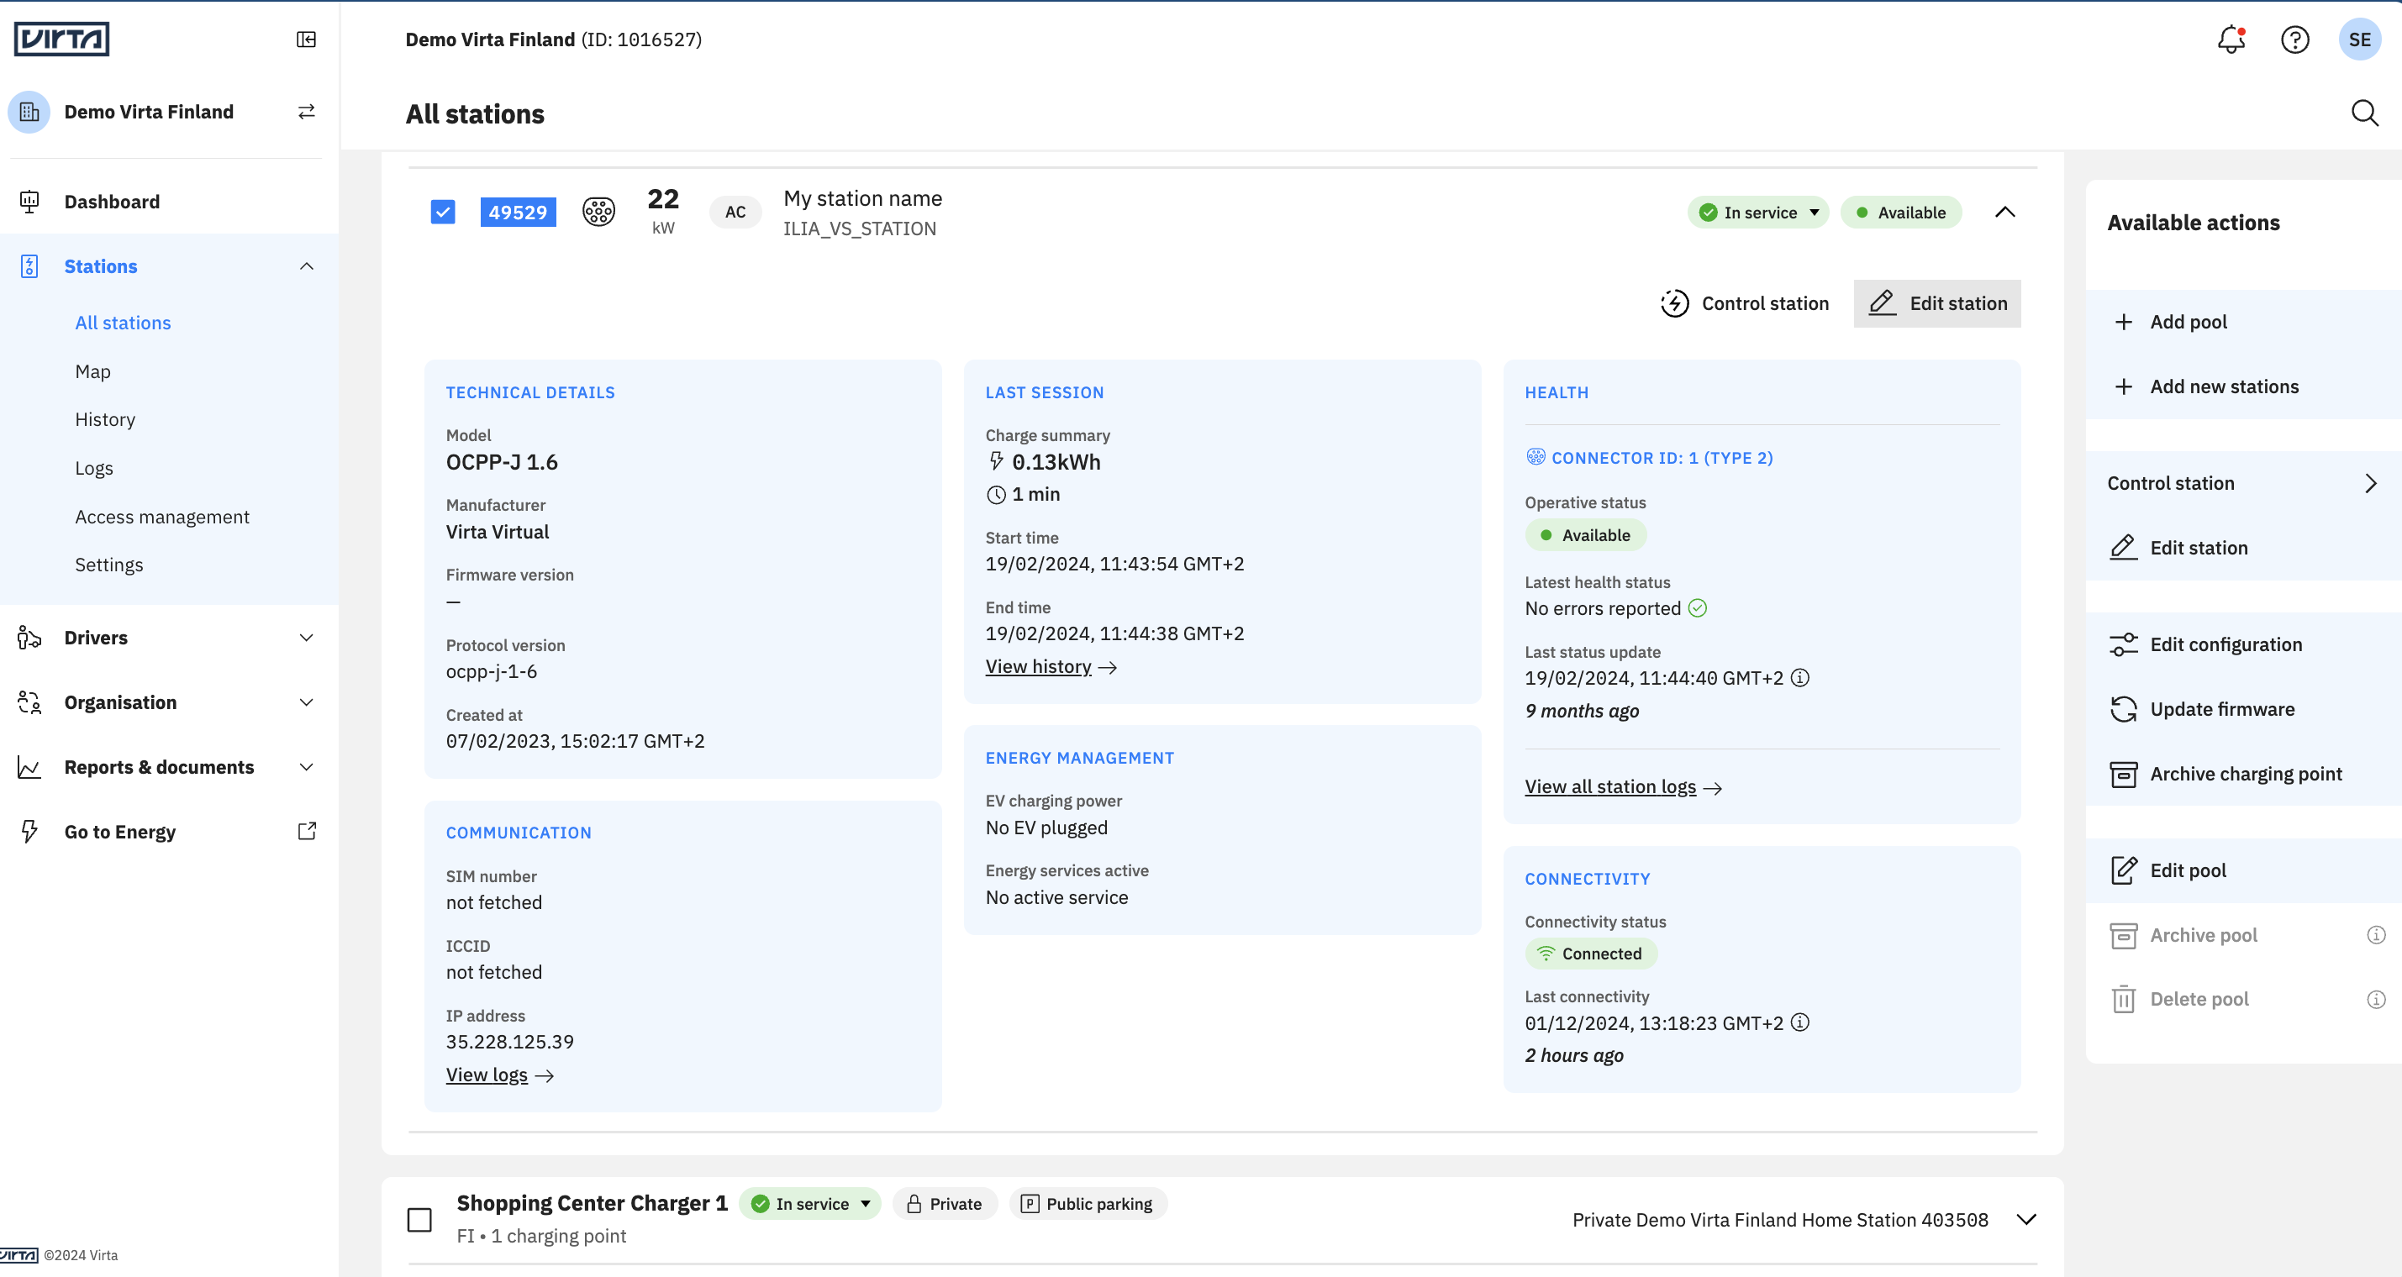Go to station History page
2402x1277 pixels.
coord(104,419)
